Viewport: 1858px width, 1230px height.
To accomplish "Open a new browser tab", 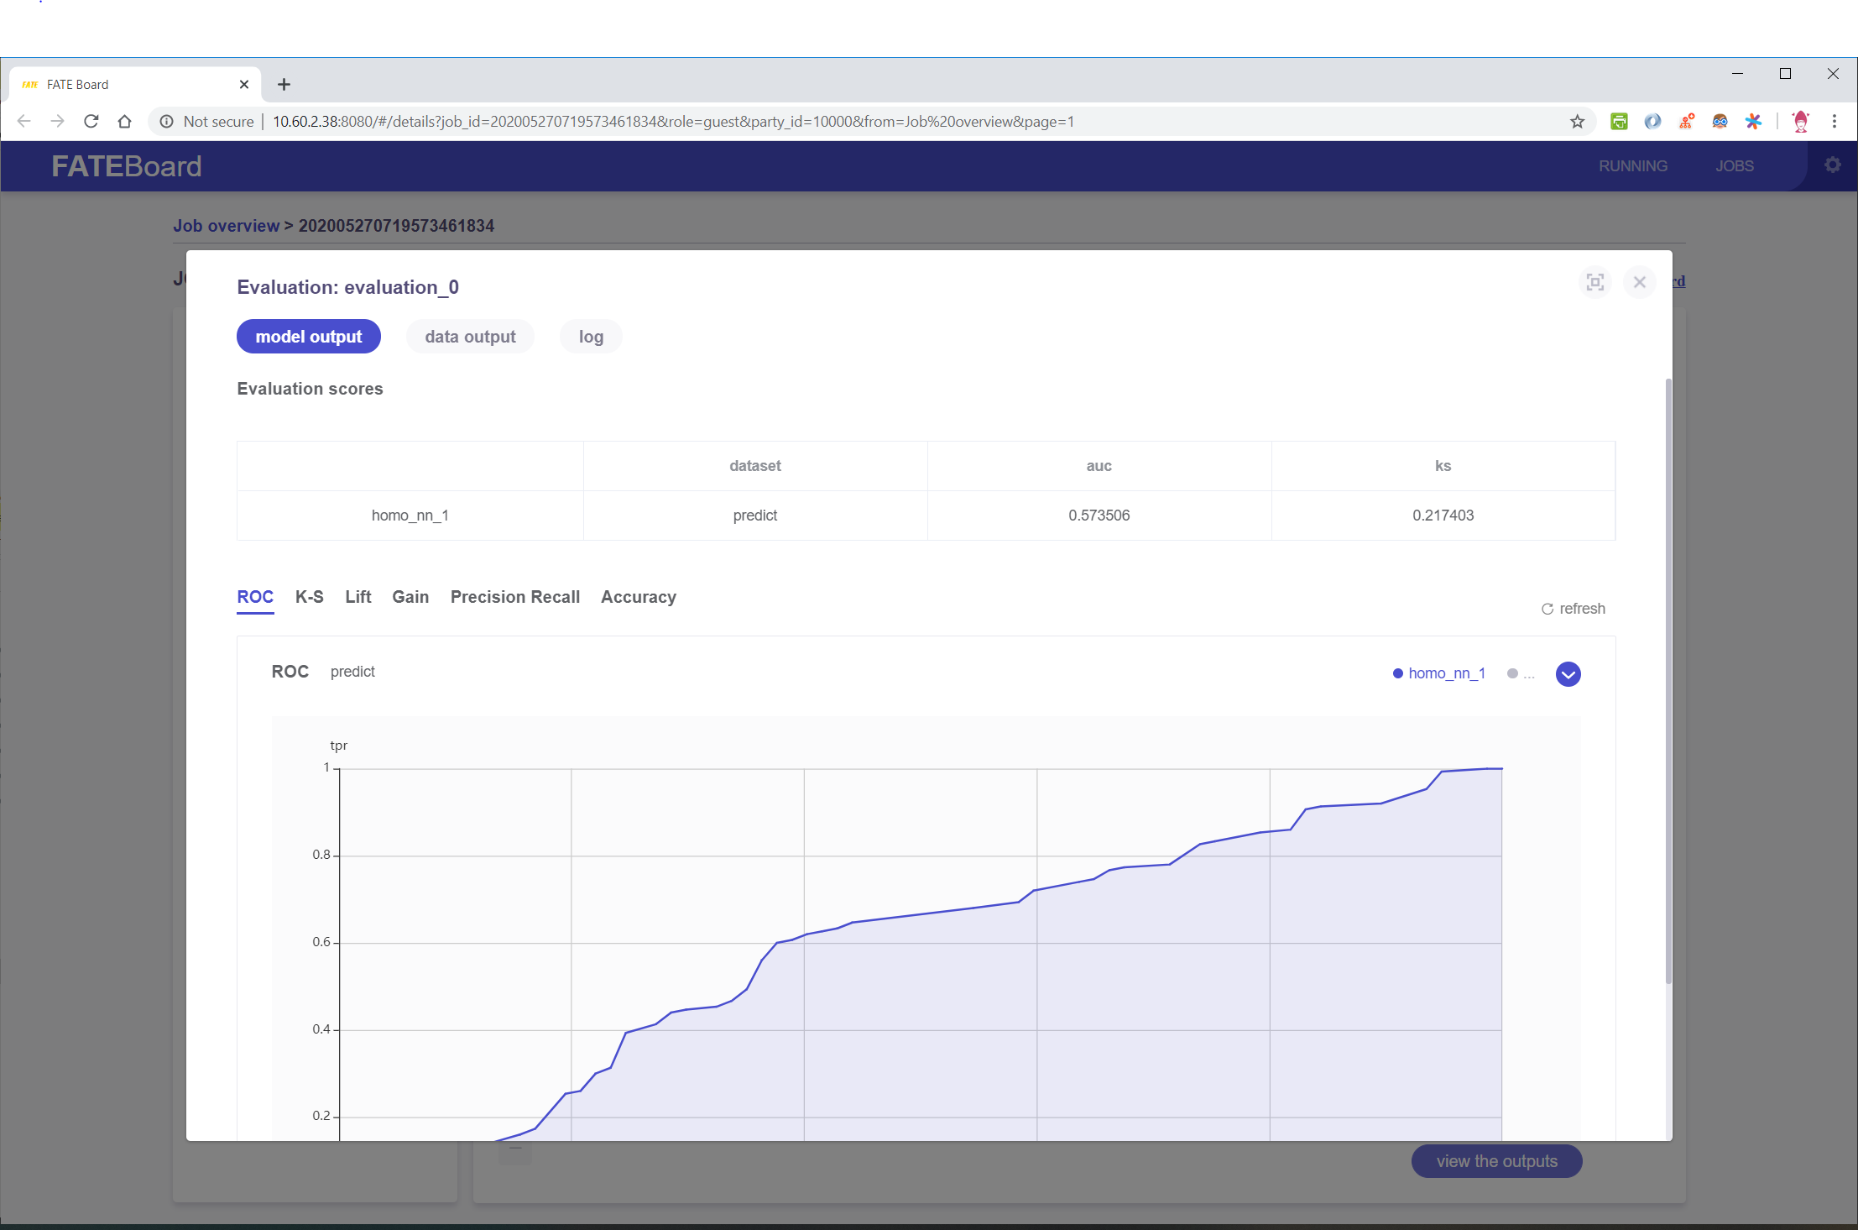I will click(284, 85).
